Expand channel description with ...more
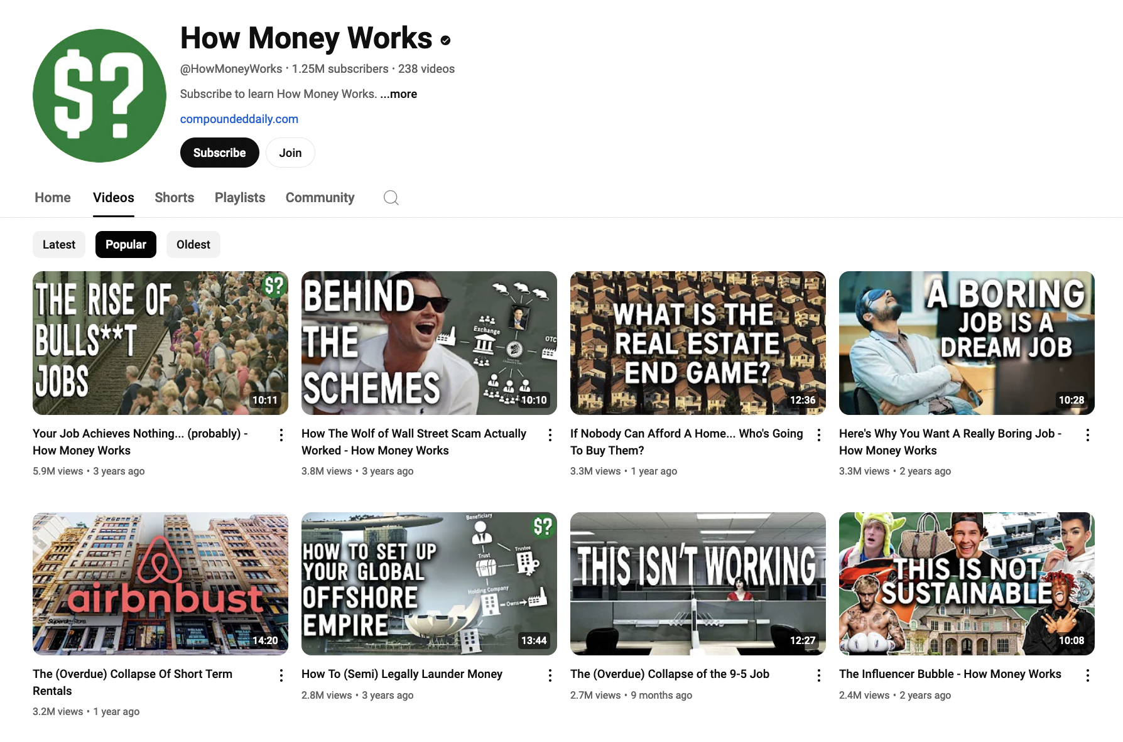Image resolution: width=1123 pixels, height=742 pixels. coord(398,94)
